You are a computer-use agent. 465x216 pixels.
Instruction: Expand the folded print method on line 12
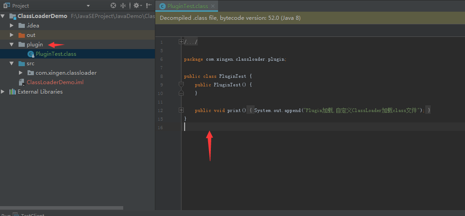coord(181,110)
